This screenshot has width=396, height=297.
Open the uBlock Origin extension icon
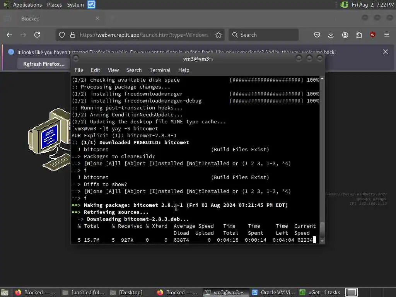(x=373, y=35)
